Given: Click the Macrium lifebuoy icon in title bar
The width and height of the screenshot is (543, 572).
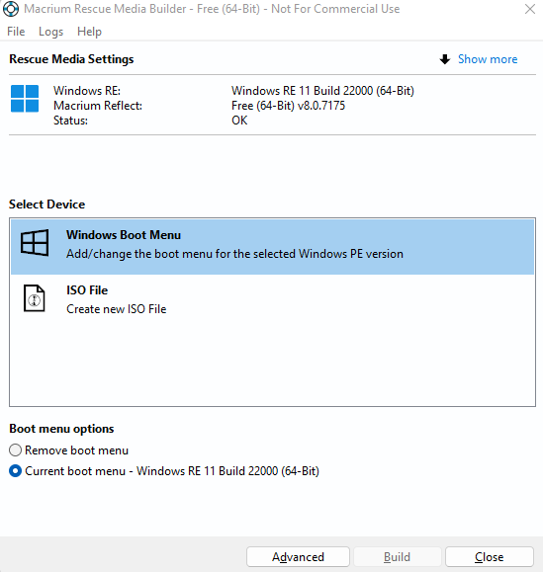Looking at the screenshot, I should tap(11, 9).
